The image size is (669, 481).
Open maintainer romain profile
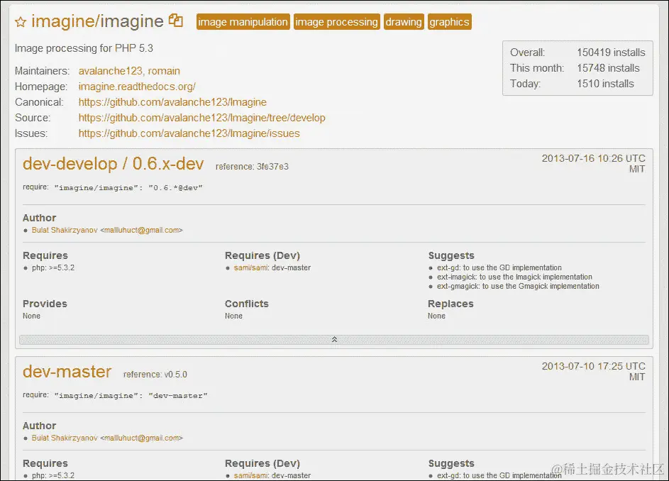[x=164, y=71]
